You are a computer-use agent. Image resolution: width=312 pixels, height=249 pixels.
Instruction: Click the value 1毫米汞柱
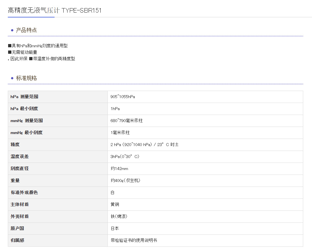click(x=120, y=132)
